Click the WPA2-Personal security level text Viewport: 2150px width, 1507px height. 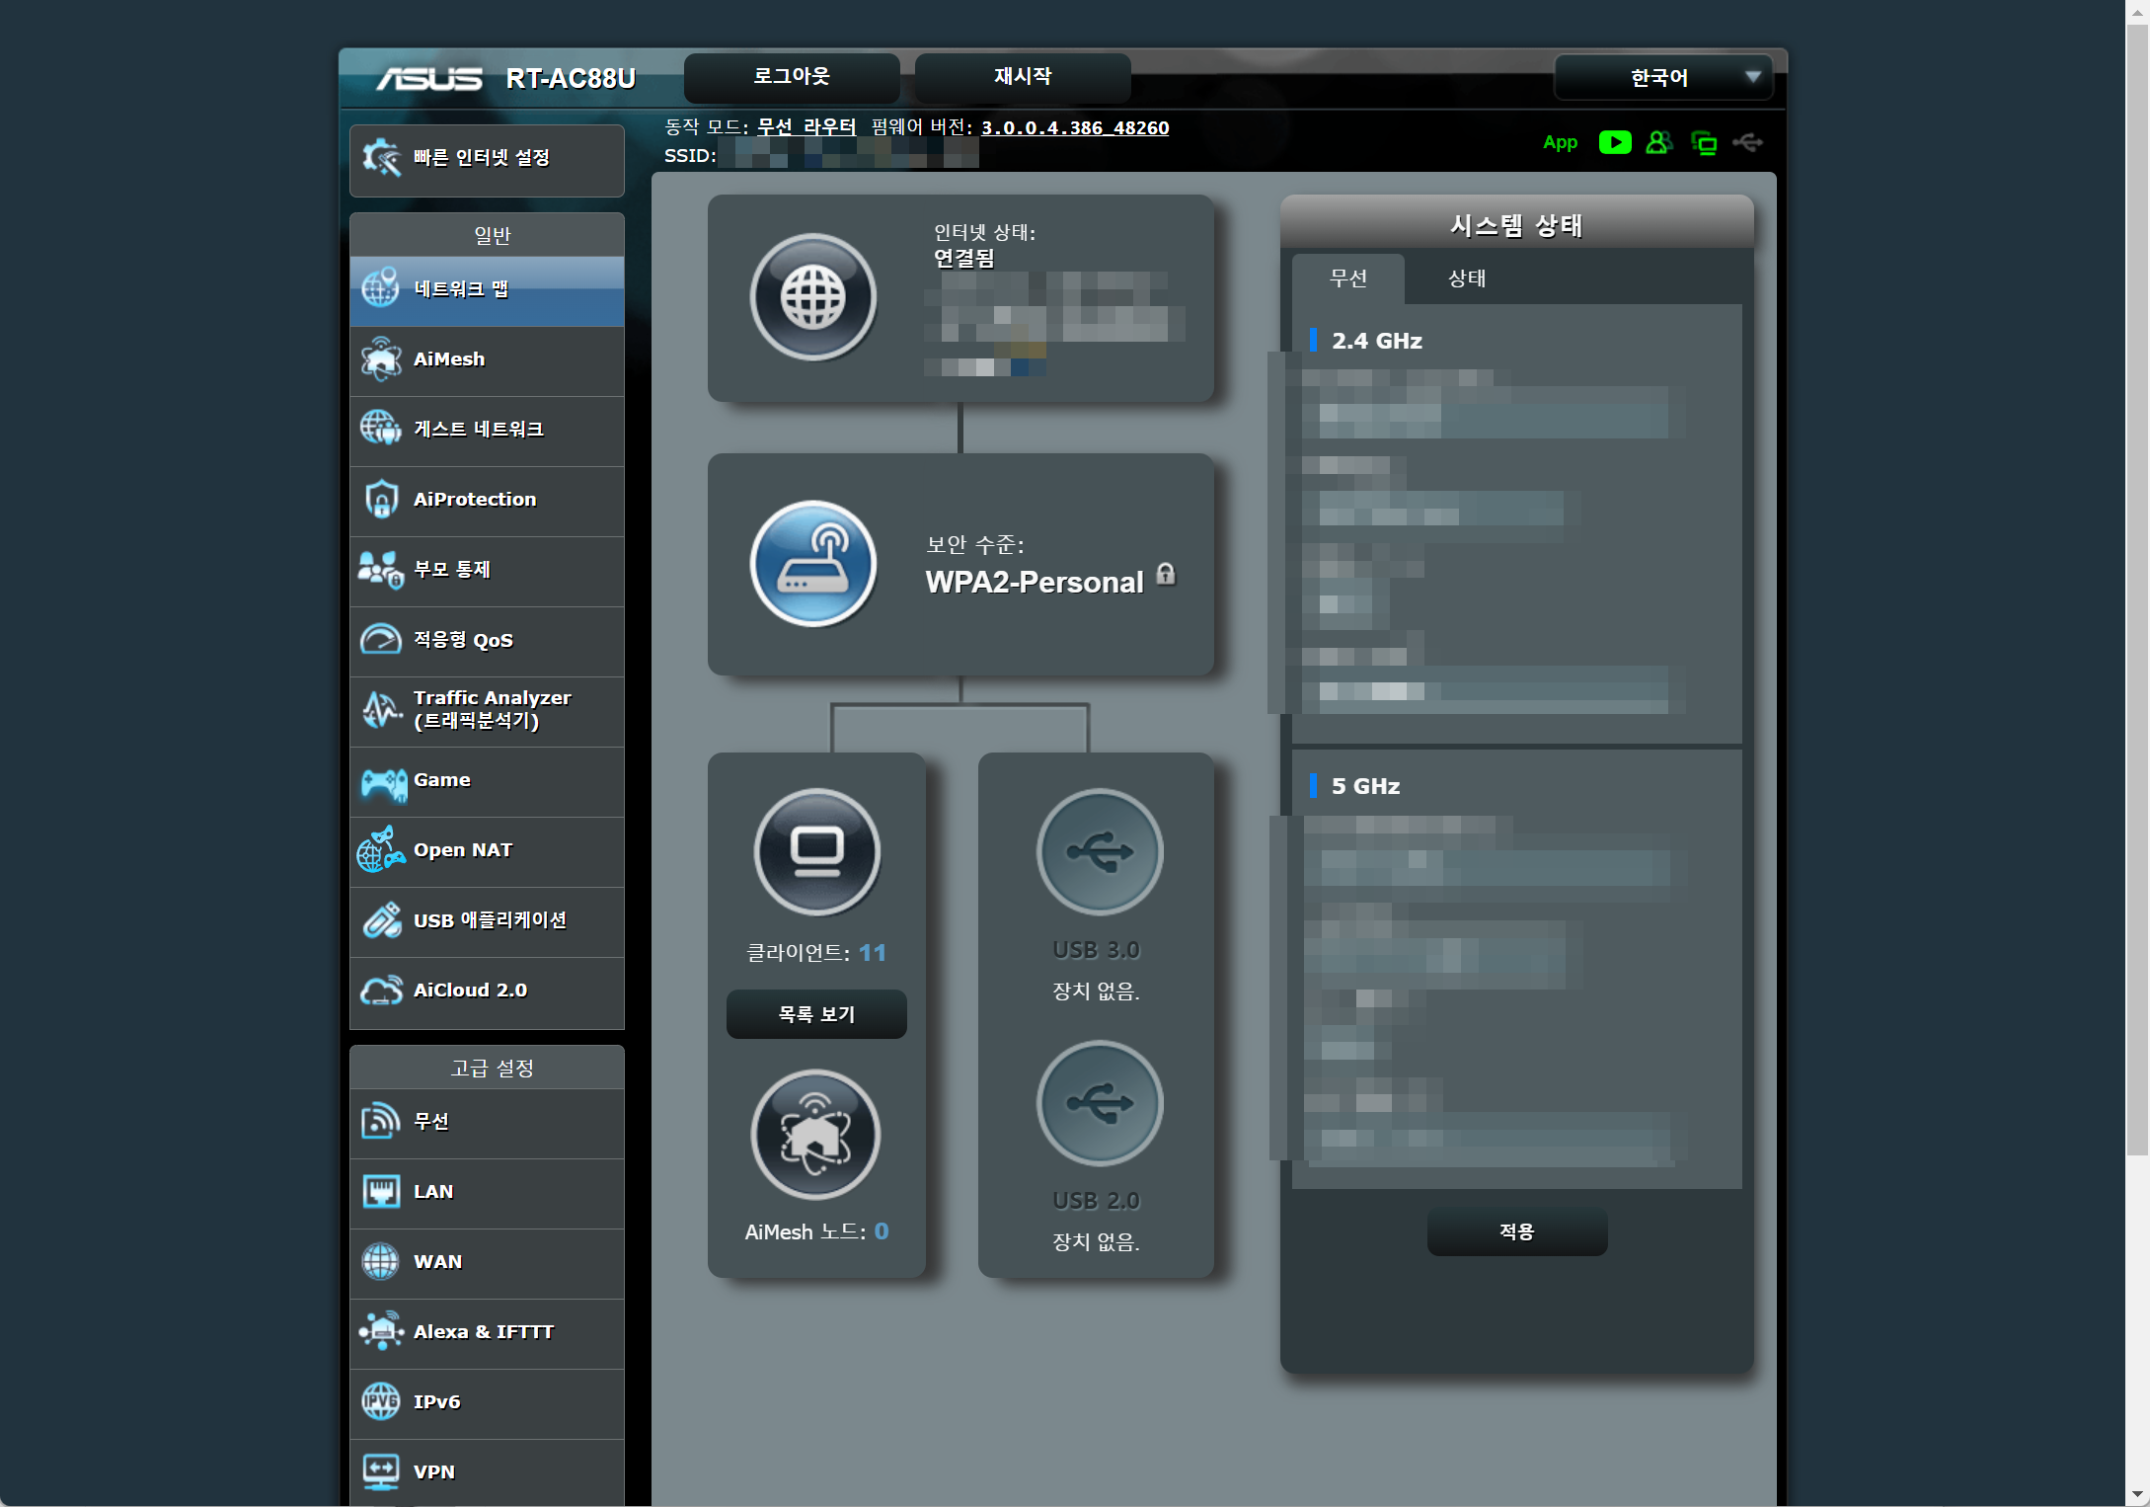click(1035, 583)
